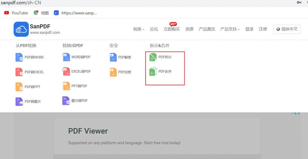308x159 pixels.
Task: Click the https://www.sanp... bookmark label
Action: (x=79, y=13)
